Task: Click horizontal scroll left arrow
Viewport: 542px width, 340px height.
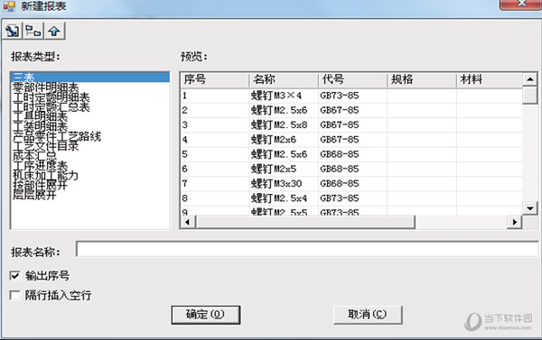Action: pyautogui.click(x=188, y=222)
